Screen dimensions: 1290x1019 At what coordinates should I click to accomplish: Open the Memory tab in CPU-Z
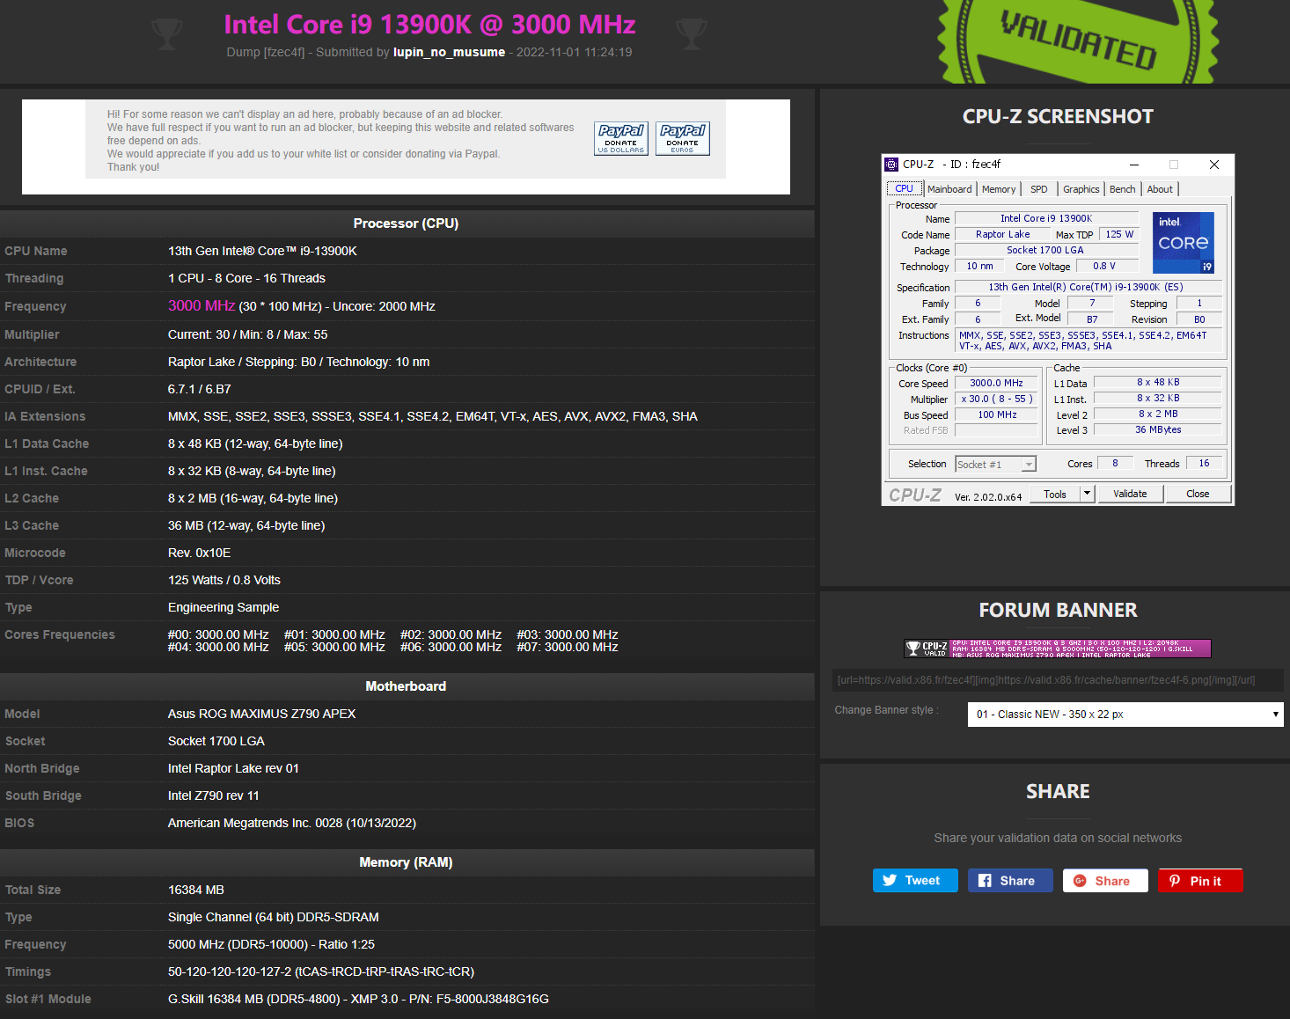(999, 189)
